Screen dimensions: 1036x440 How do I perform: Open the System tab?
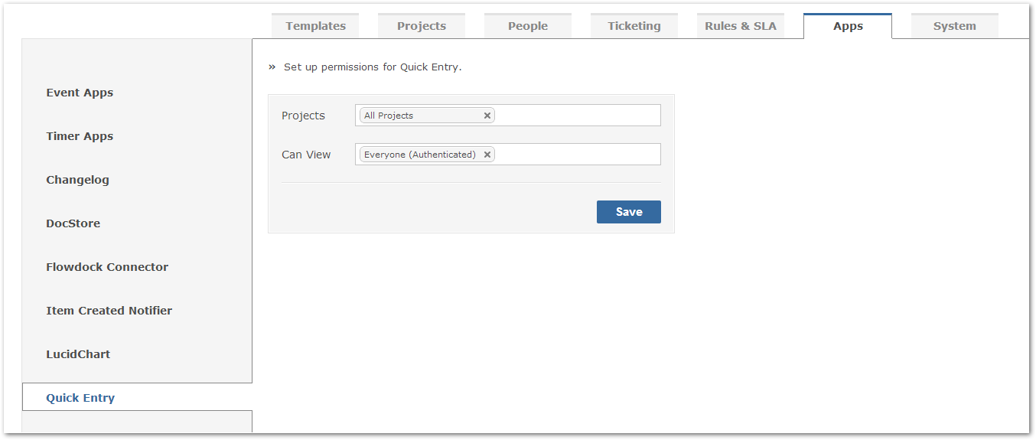coord(954,26)
